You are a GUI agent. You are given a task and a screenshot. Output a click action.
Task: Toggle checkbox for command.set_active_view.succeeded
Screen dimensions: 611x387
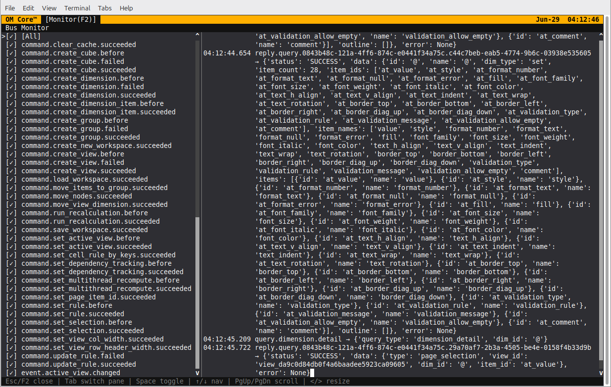point(11,246)
